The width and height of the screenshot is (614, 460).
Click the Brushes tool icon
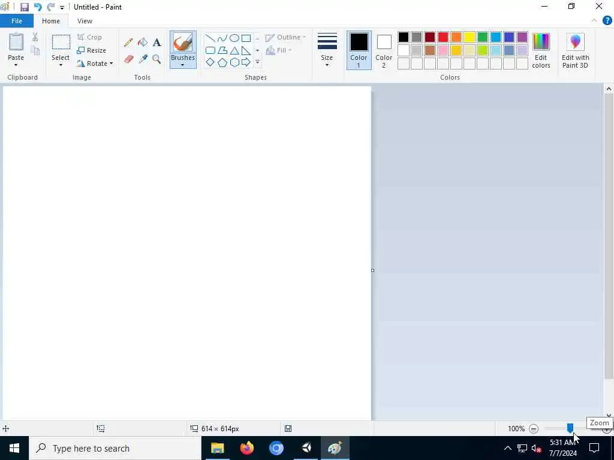pyautogui.click(x=183, y=43)
